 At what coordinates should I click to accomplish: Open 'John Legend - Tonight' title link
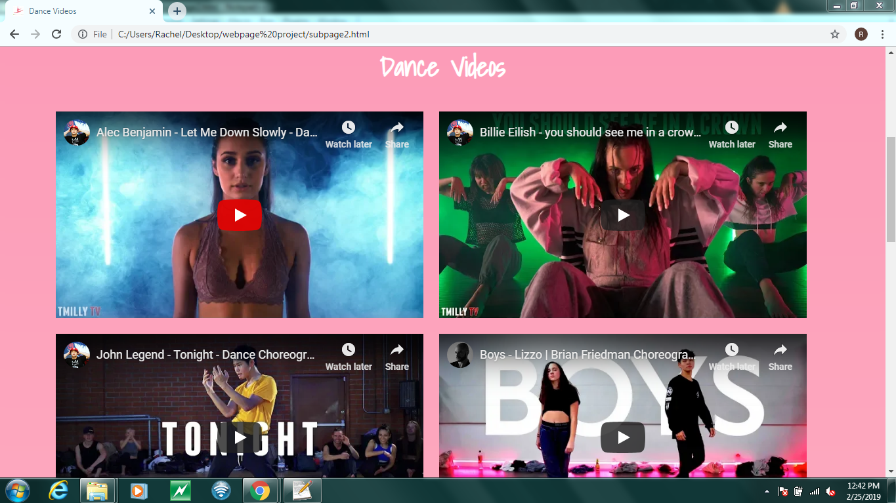tap(205, 355)
